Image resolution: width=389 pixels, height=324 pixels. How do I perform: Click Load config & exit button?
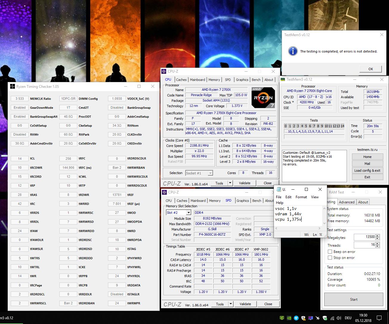(367, 171)
